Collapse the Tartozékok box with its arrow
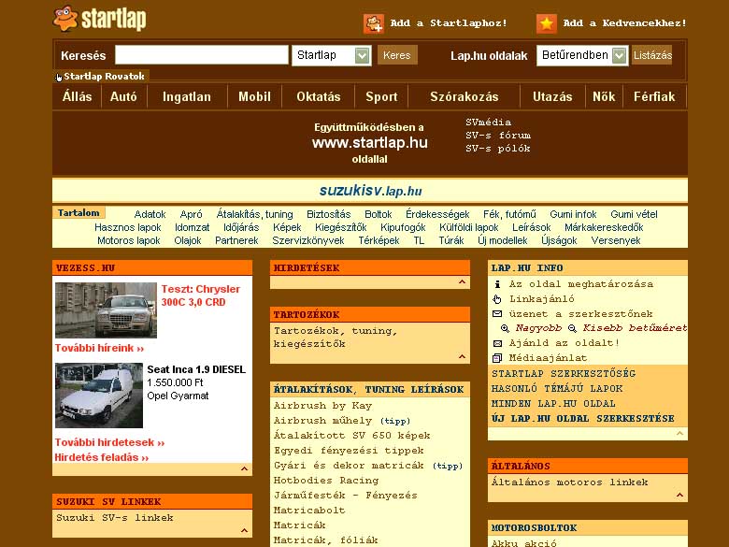 (462, 356)
